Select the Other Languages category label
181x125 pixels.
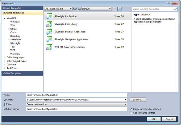point(15,57)
